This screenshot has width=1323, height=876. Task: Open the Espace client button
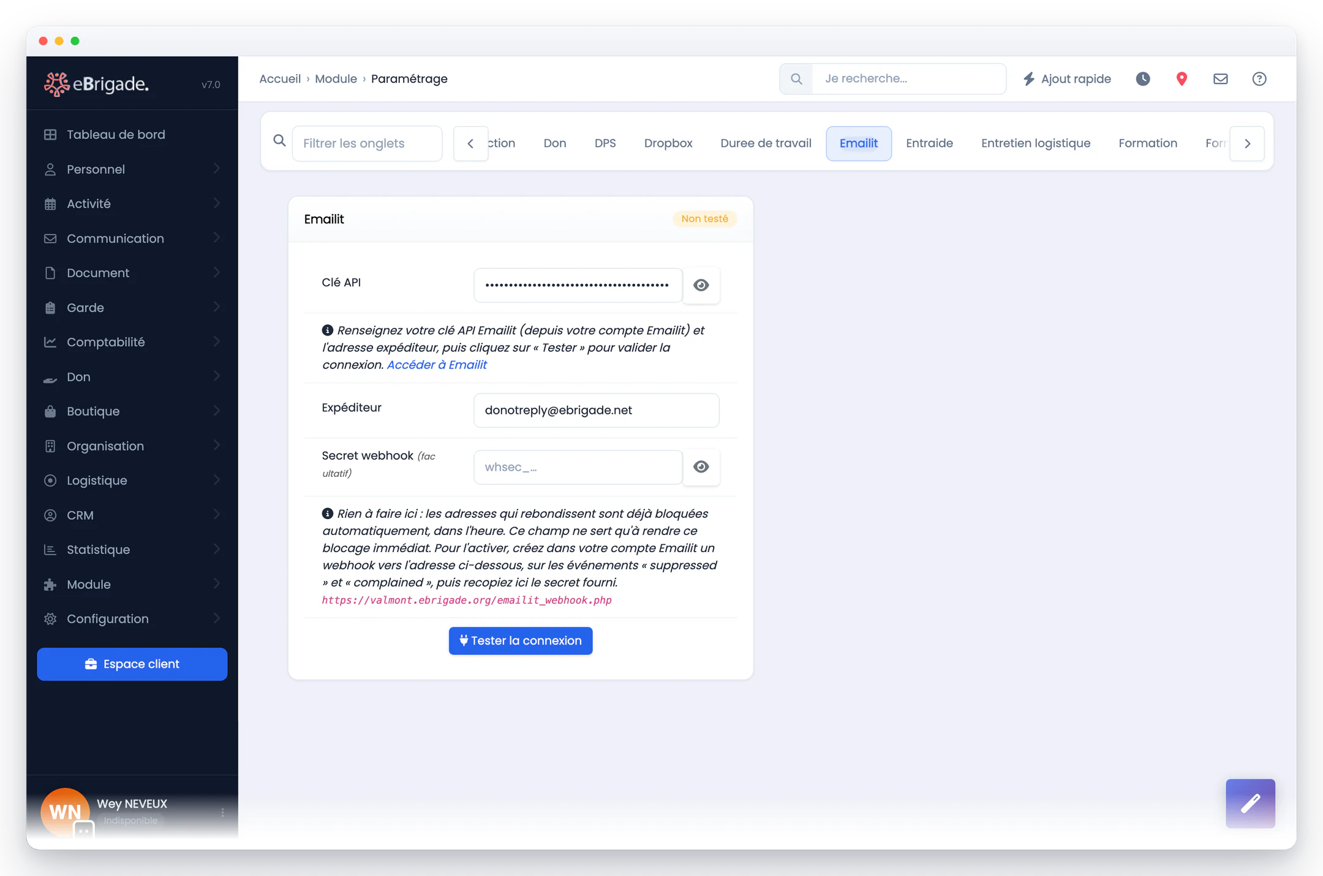tap(132, 664)
